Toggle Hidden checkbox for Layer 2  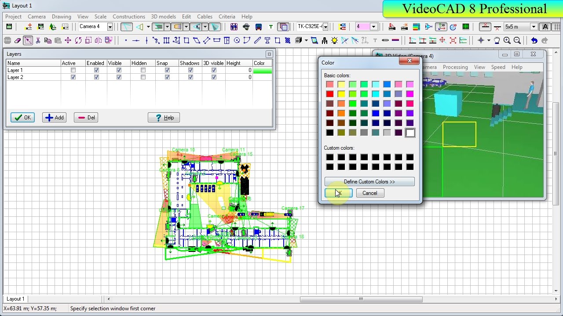coord(143,77)
